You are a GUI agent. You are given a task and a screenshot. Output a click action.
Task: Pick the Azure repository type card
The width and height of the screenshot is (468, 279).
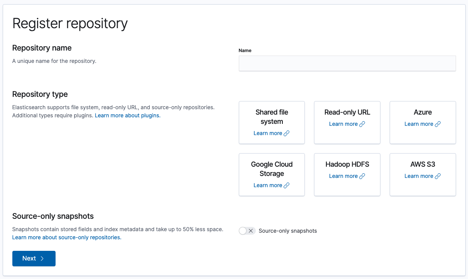422,112
